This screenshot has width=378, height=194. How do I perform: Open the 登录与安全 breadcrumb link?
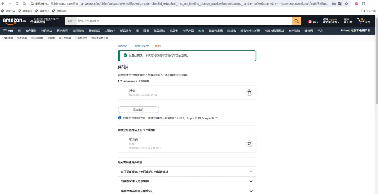click(x=142, y=46)
